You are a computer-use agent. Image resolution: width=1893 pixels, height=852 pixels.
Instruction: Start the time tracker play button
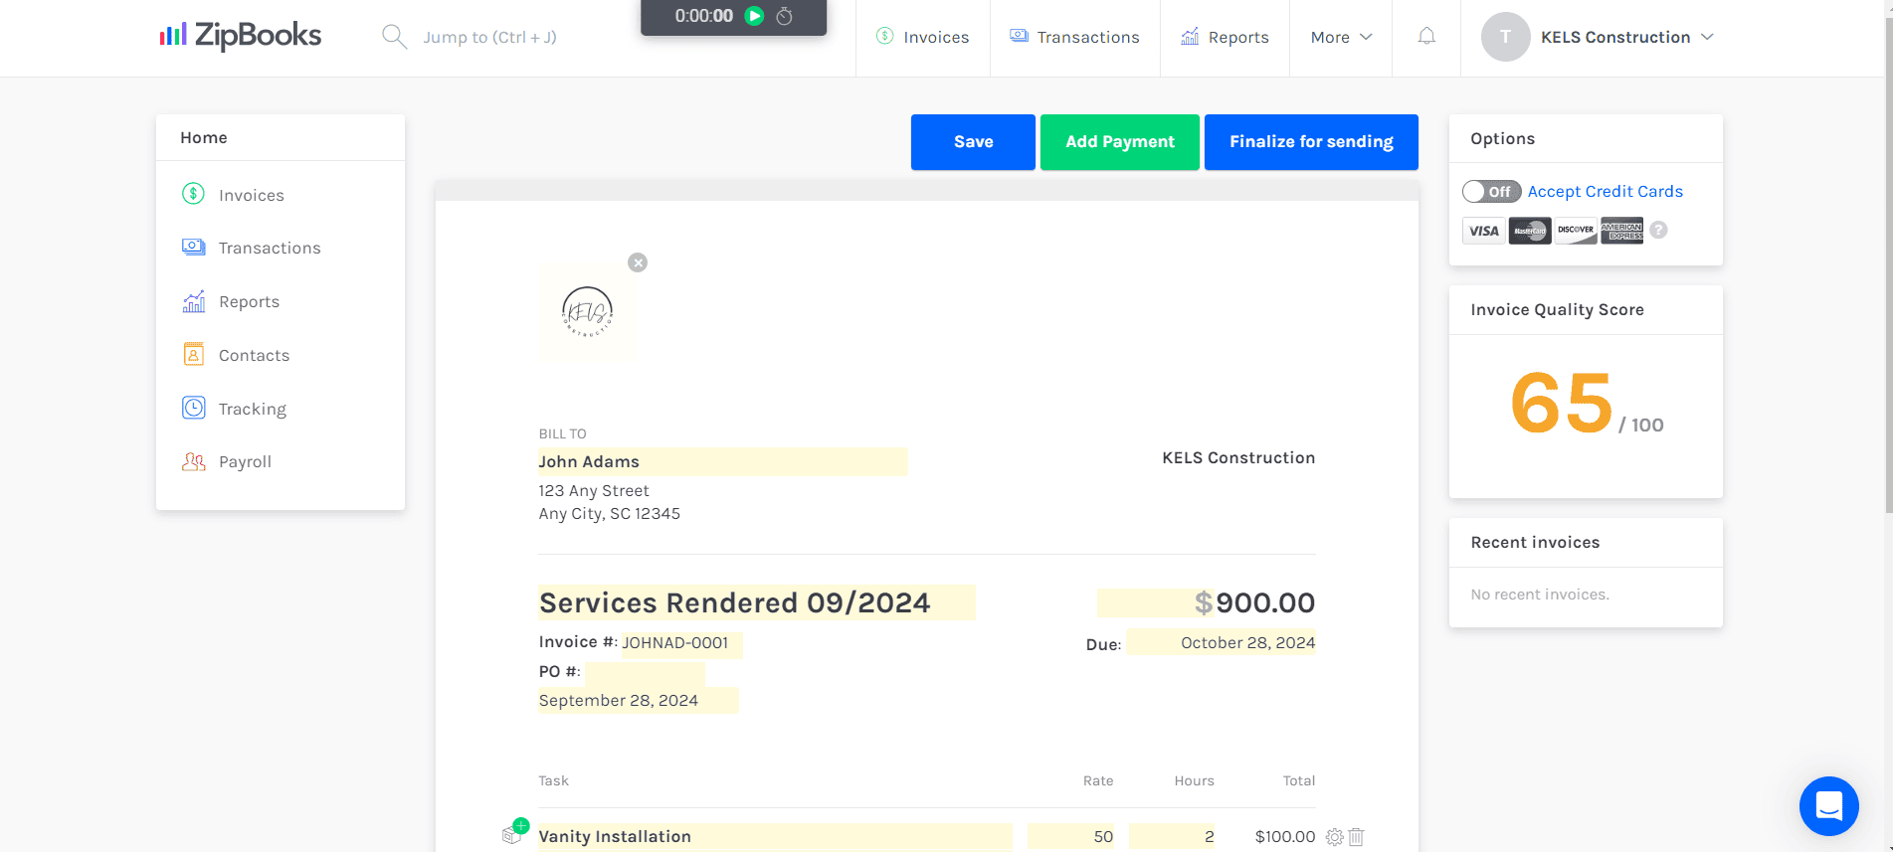(x=754, y=16)
